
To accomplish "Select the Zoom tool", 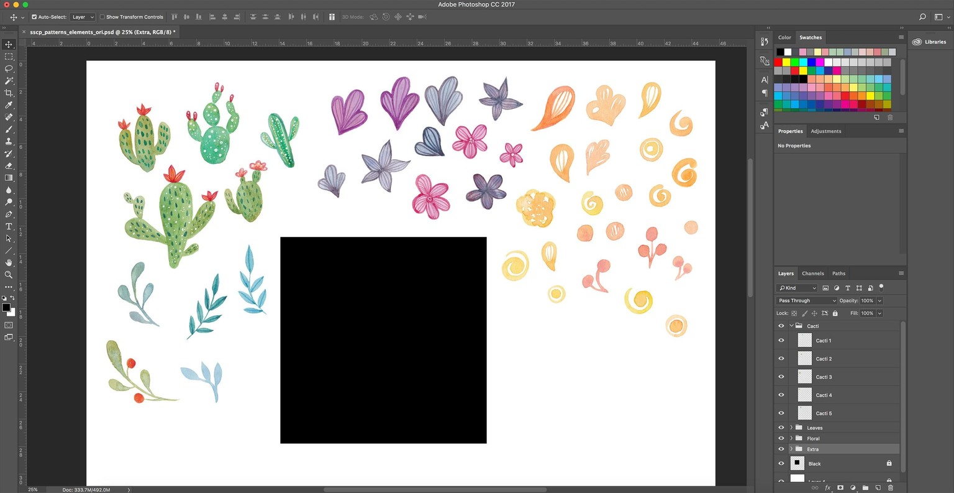I will click(9, 275).
